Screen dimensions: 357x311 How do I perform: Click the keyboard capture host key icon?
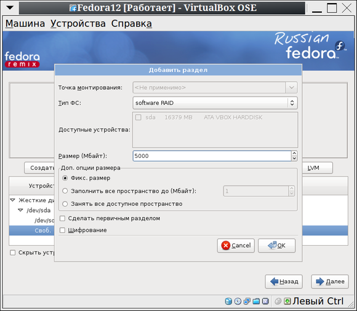(287, 301)
